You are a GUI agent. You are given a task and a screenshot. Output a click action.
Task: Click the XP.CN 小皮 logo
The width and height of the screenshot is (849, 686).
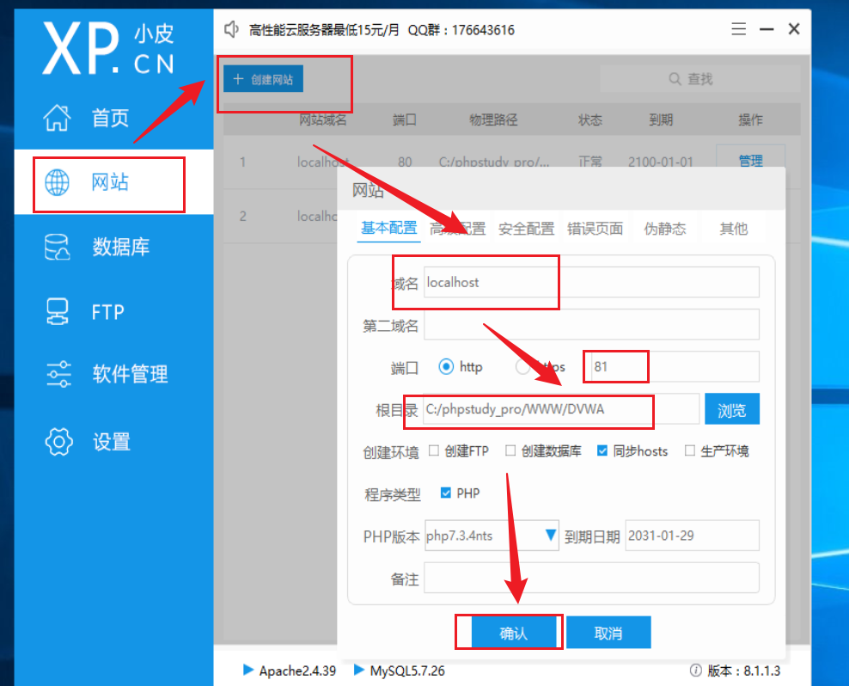[x=109, y=48]
